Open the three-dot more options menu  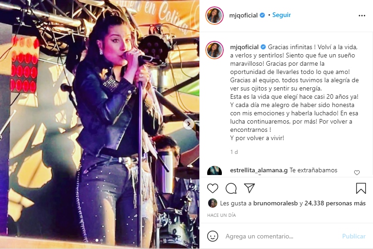362,16
